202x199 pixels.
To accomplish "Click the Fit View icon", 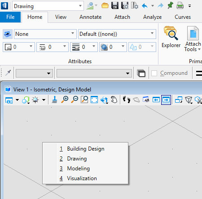I will [94, 100].
